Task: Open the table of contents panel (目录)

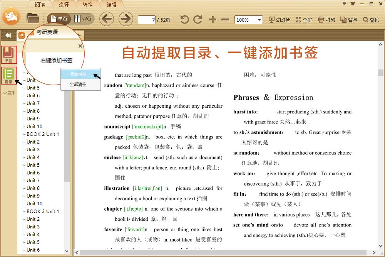Action: pyautogui.click(x=8, y=76)
